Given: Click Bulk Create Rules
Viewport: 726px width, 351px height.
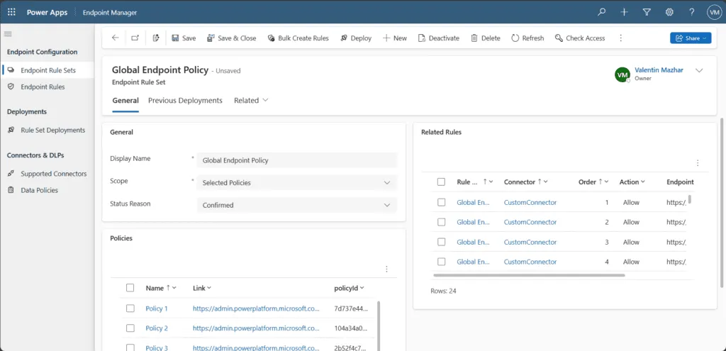Looking at the screenshot, I should 298,38.
